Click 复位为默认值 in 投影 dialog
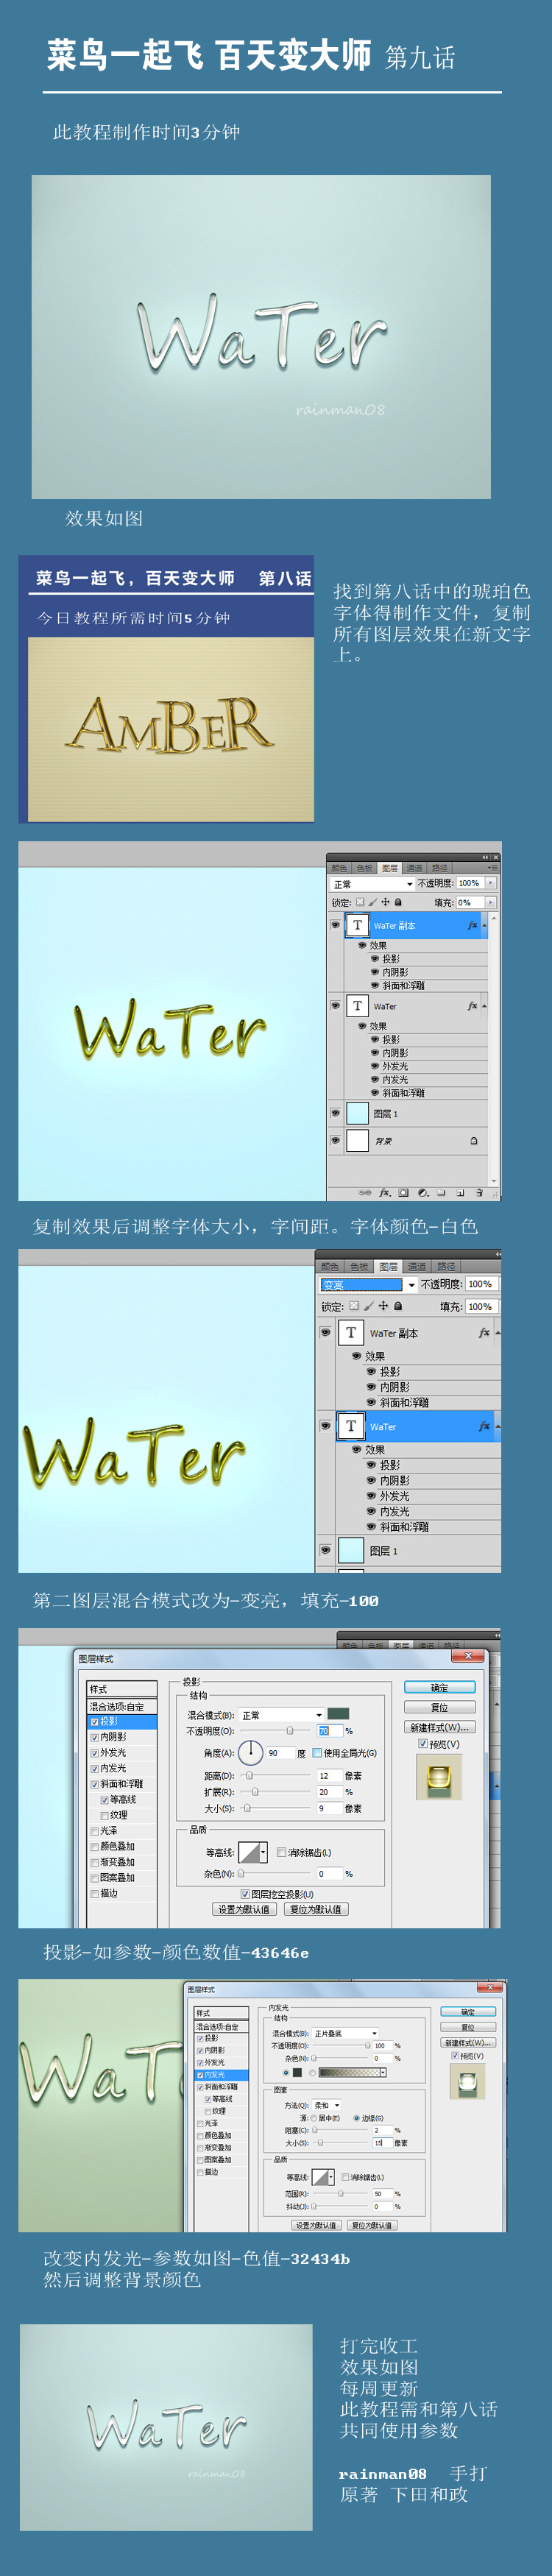The image size is (552, 2576). tap(315, 1909)
